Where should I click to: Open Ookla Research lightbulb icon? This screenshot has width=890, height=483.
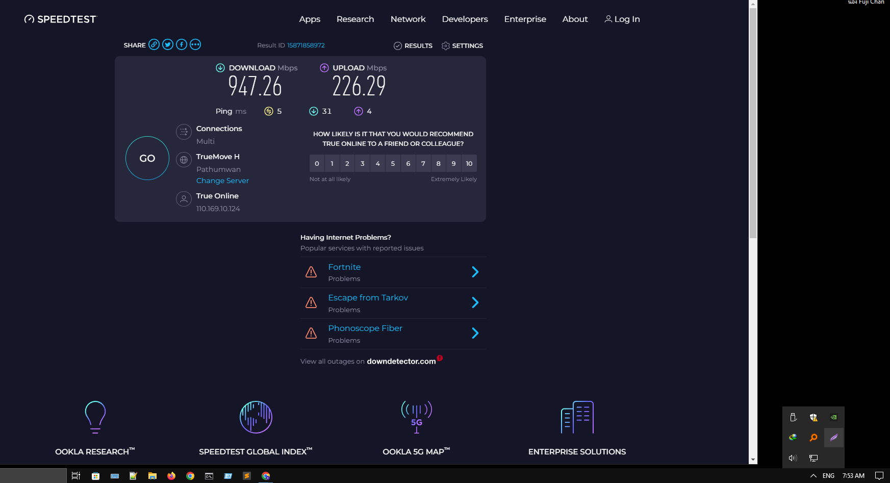tap(95, 417)
